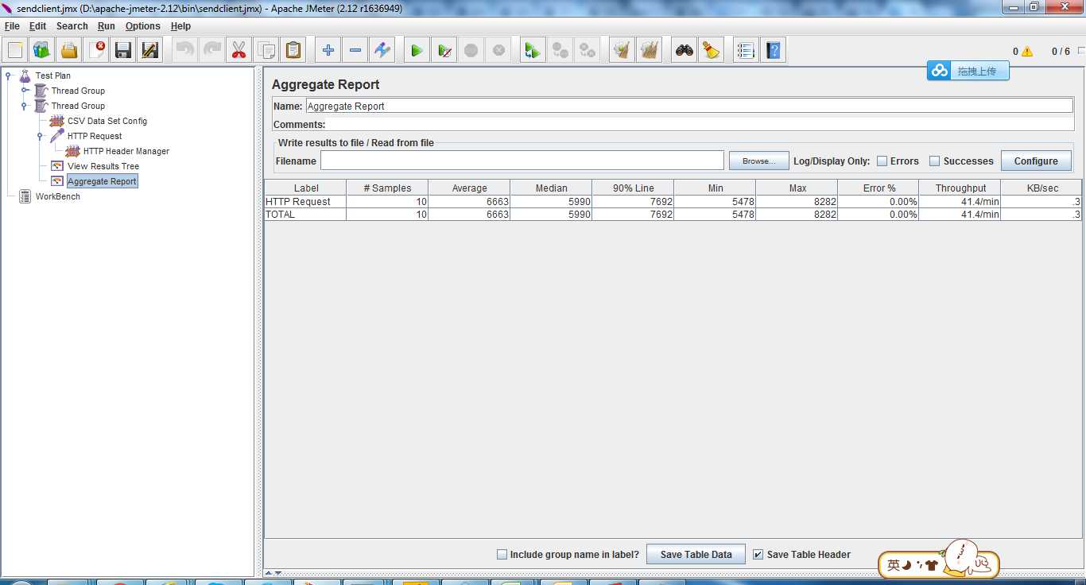The width and height of the screenshot is (1086, 585).
Task: Open the Help menu
Action: coord(180,26)
